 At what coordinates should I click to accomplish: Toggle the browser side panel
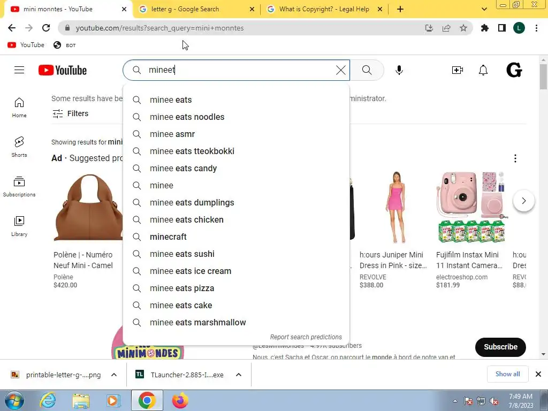(x=502, y=28)
